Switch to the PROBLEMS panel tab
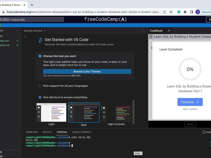The image size is (211, 158). coord(32,132)
